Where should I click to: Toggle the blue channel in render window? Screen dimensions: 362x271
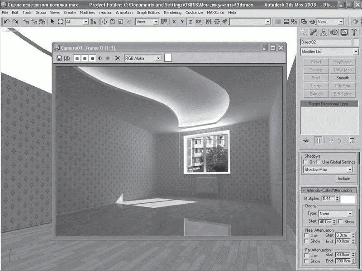coord(93,58)
